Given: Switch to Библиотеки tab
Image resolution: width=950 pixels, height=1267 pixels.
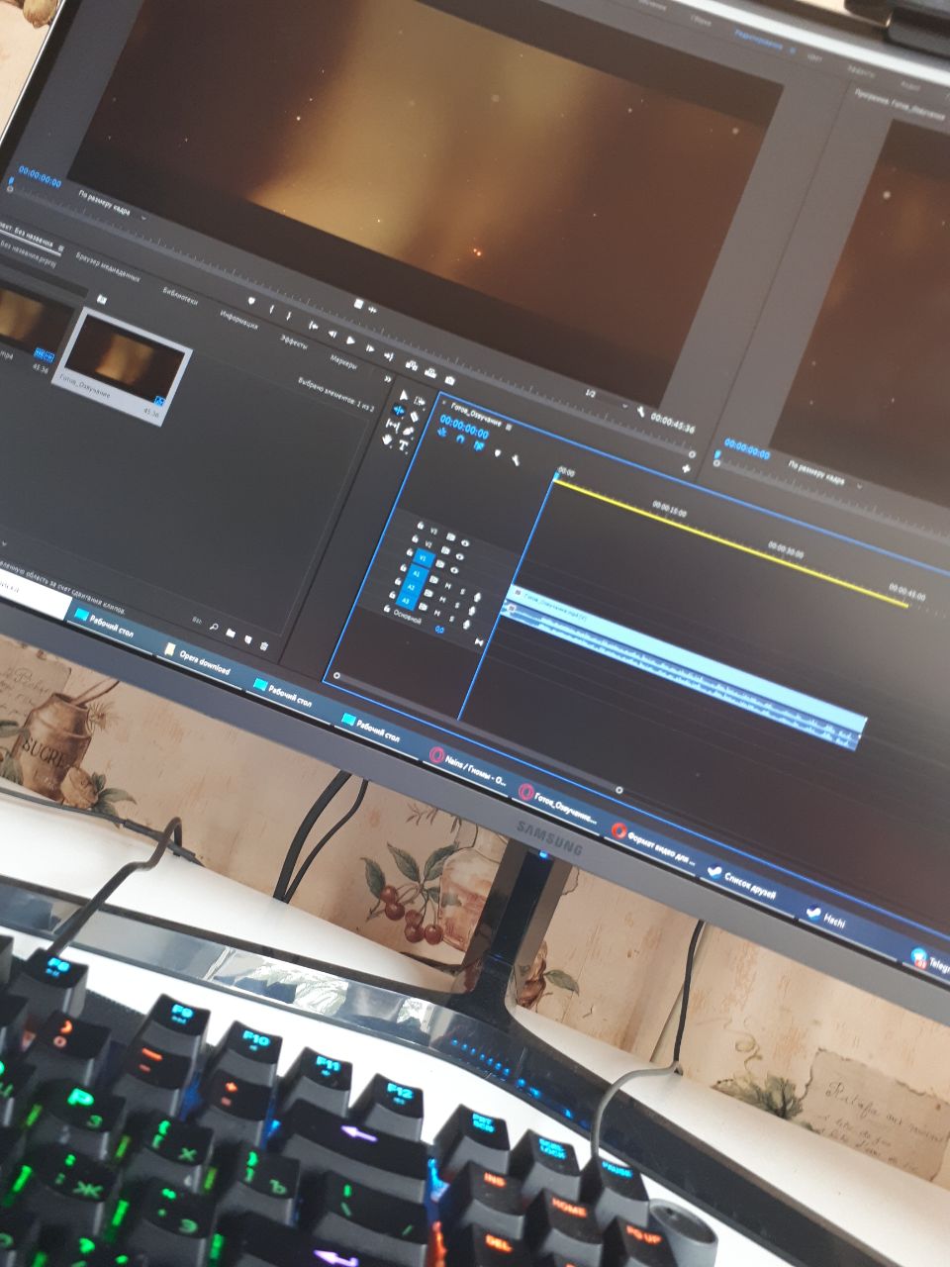Looking at the screenshot, I should [180, 295].
